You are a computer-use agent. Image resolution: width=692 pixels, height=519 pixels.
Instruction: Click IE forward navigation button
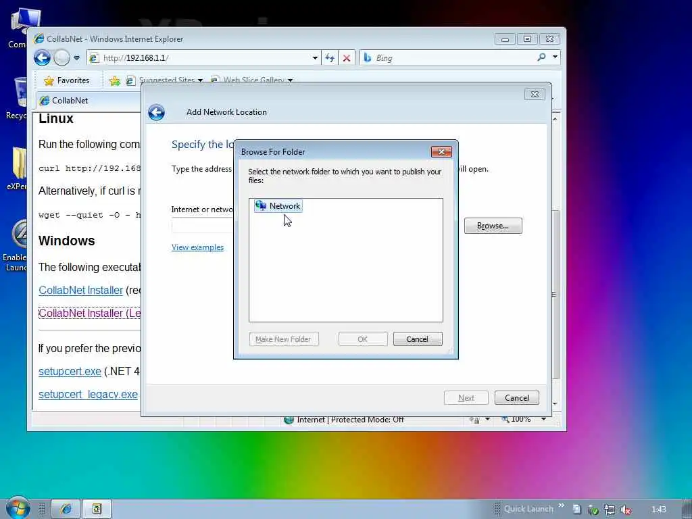61,57
